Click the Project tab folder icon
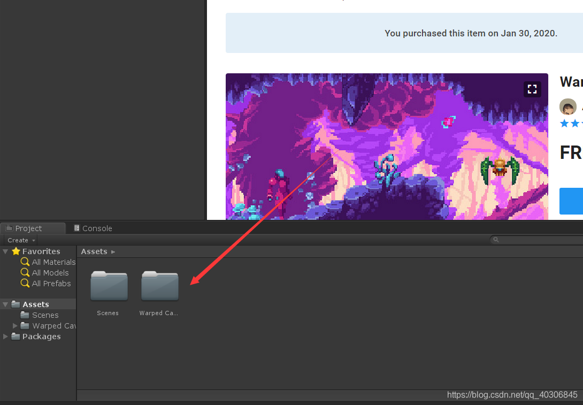 pyautogui.click(x=9, y=228)
